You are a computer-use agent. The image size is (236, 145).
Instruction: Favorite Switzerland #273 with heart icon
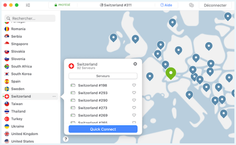134,108
